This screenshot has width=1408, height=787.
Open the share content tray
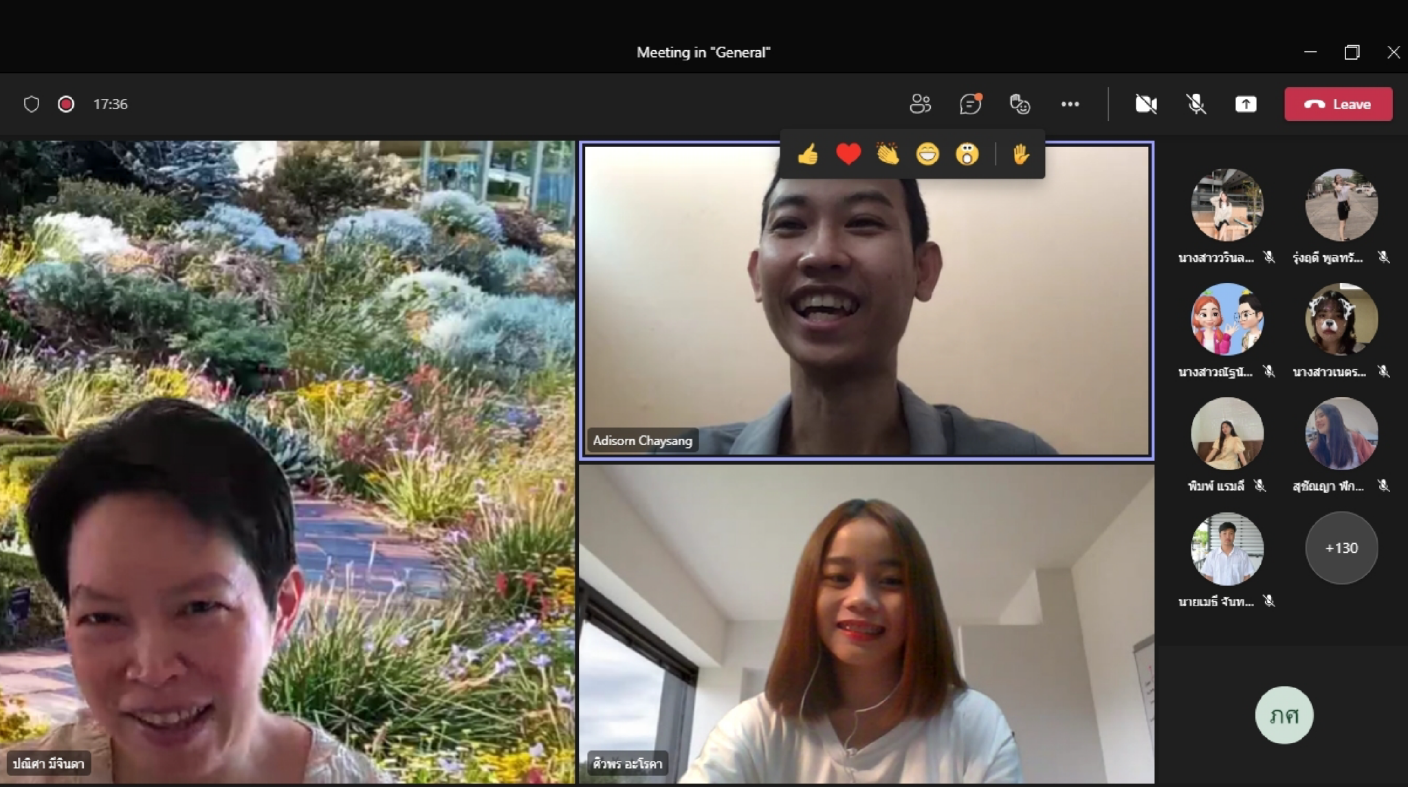point(1246,104)
